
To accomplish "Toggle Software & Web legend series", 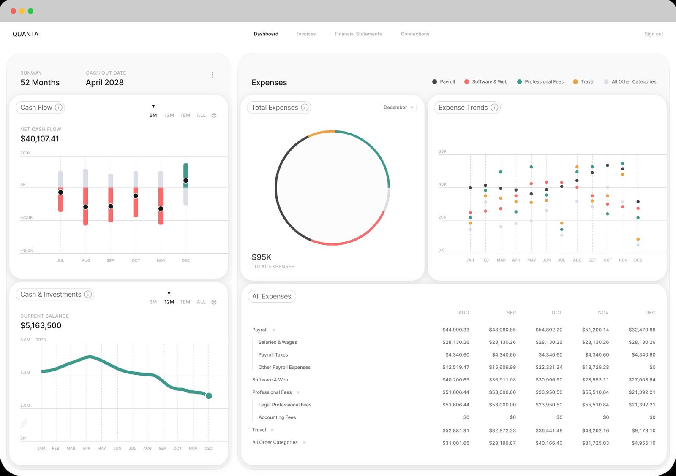I will pyautogui.click(x=486, y=82).
